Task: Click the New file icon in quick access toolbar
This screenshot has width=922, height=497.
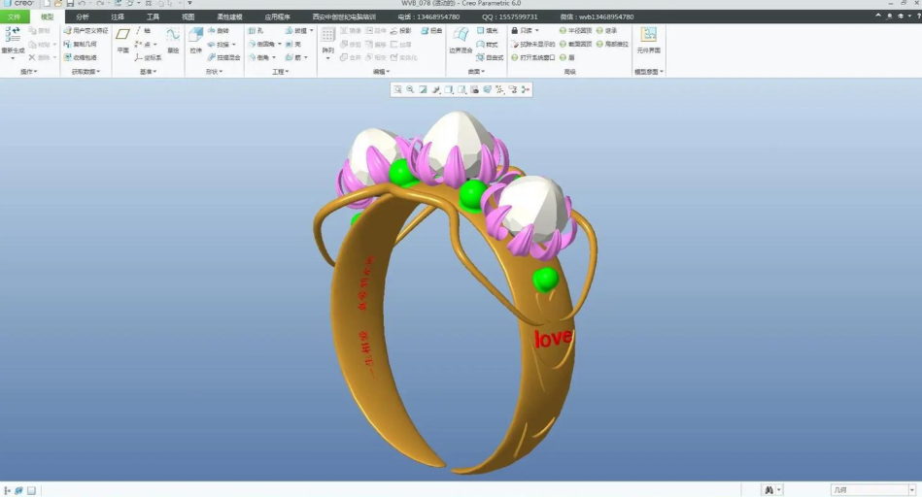Action: (47, 4)
